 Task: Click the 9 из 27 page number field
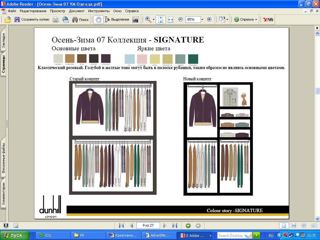148,226
